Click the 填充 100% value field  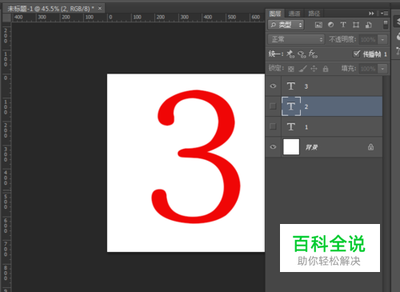pyautogui.click(x=368, y=69)
